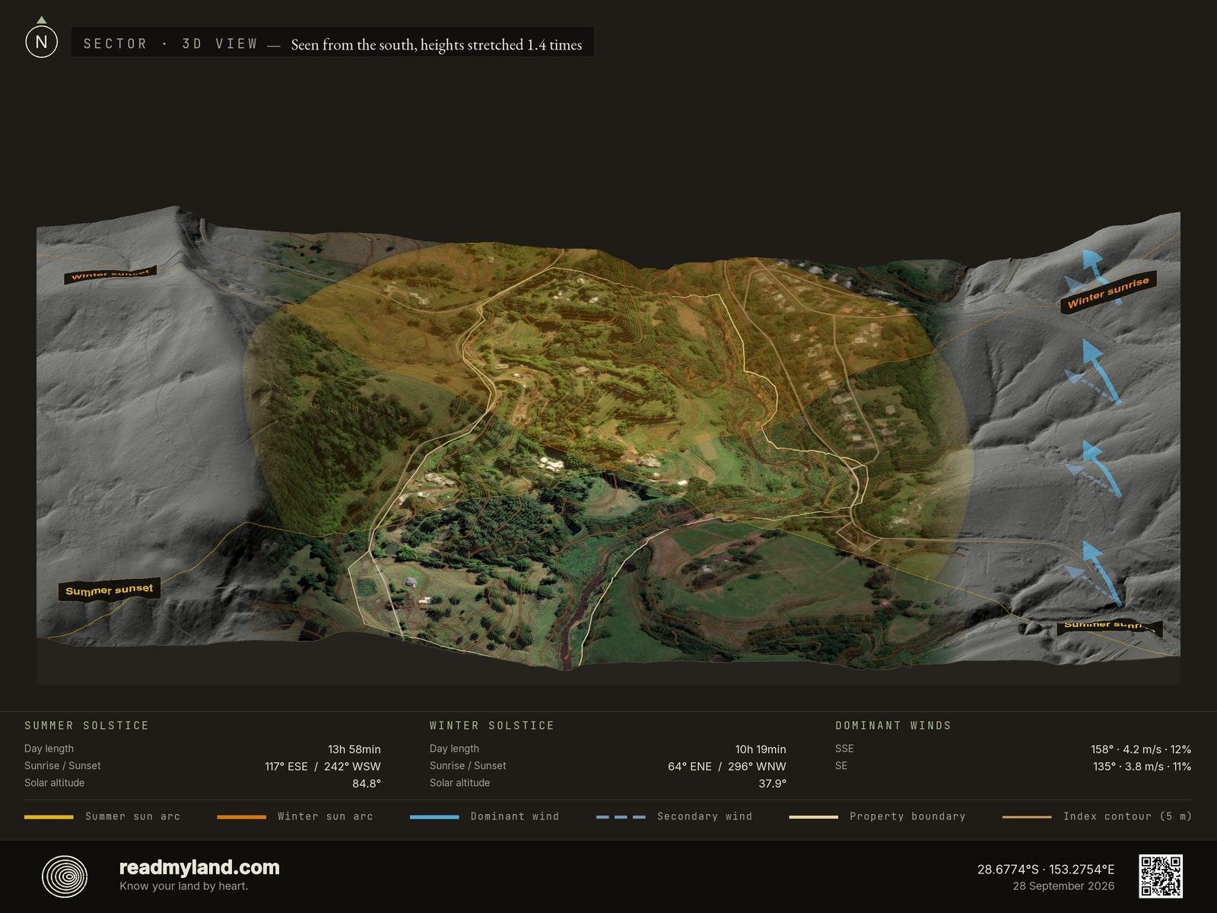The image size is (1217, 913).
Task: Click the 'Know your land by heart.' tagline
Action: click(183, 886)
